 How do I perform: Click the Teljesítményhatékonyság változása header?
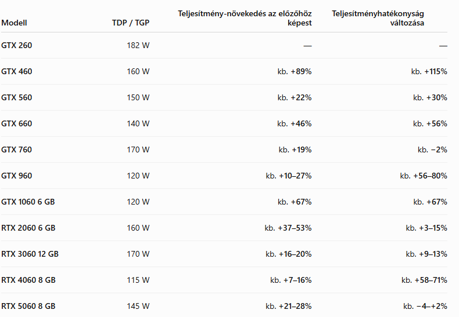pyautogui.click(x=378, y=18)
